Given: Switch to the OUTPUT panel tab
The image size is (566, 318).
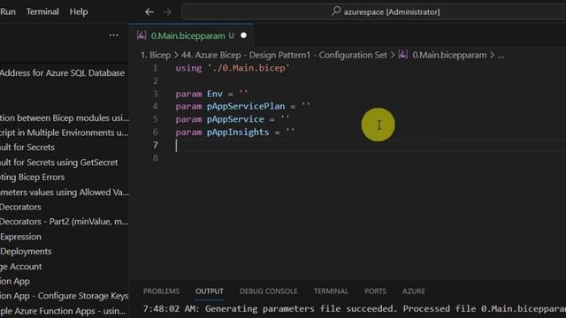Looking at the screenshot, I should [210, 291].
